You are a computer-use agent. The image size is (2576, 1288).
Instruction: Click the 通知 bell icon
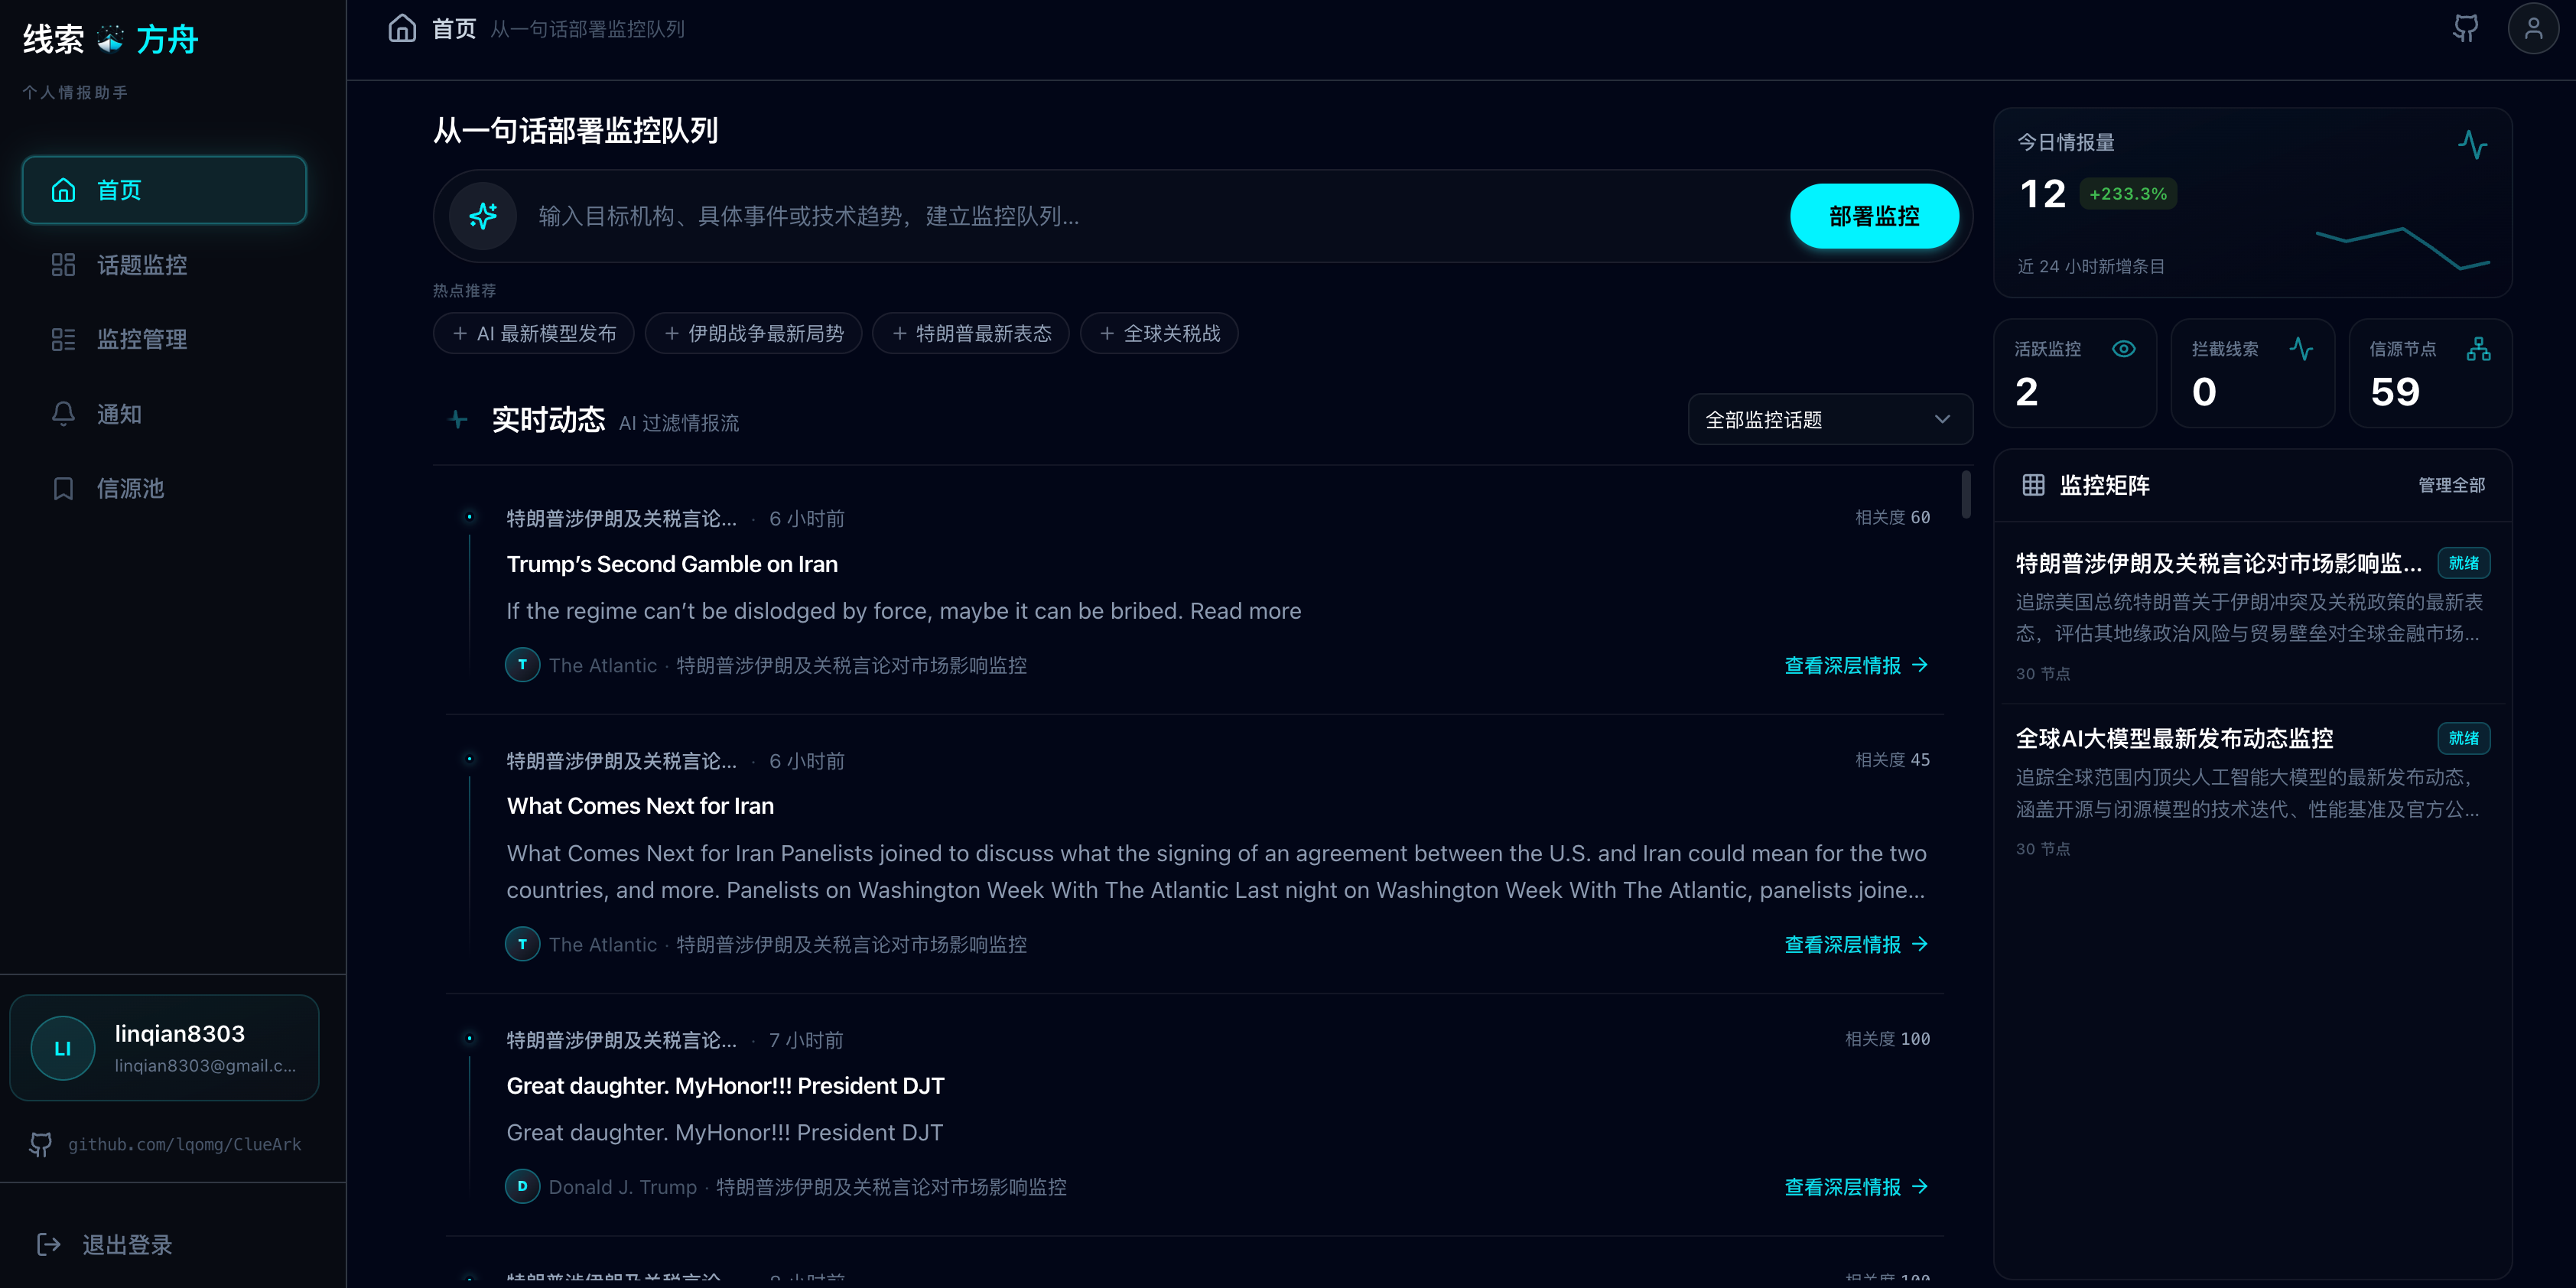tap(63, 414)
